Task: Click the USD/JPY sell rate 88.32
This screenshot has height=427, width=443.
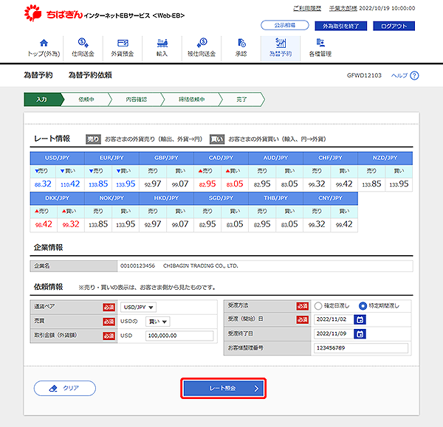Action: (43, 184)
